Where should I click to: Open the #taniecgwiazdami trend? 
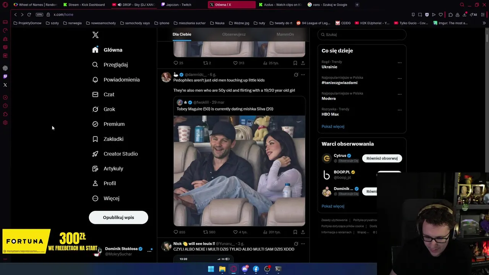tap(339, 82)
